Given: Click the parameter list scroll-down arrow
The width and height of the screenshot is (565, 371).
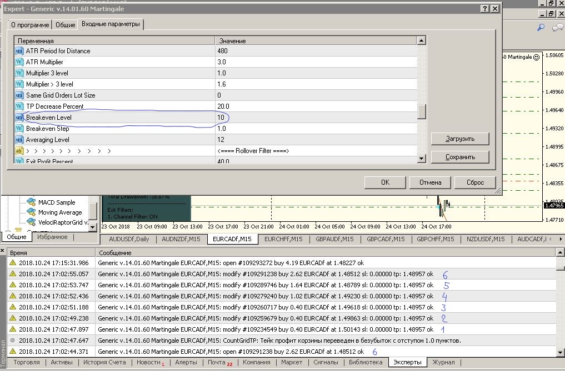Looking at the screenshot, I should pos(421,159).
